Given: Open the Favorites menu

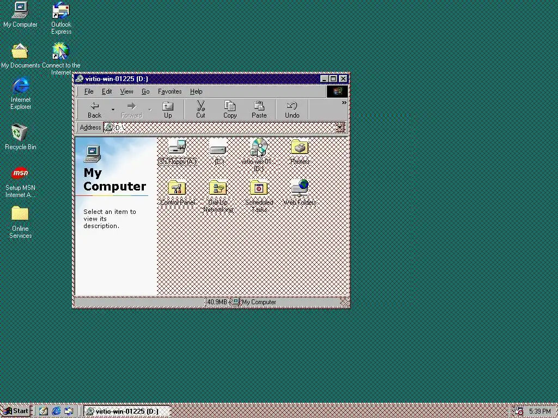Looking at the screenshot, I should click(x=170, y=91).
